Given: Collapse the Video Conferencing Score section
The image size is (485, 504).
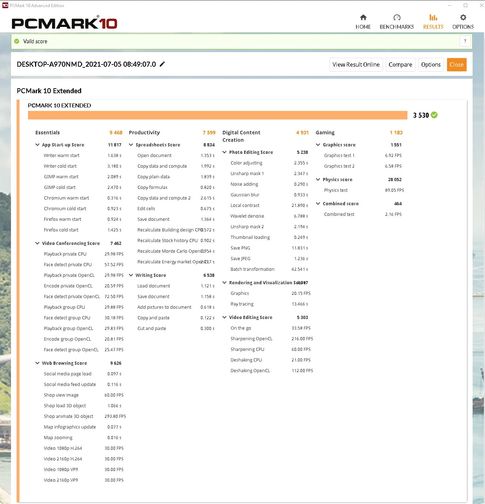Looking at the screenshot, I should click(37, 243).
